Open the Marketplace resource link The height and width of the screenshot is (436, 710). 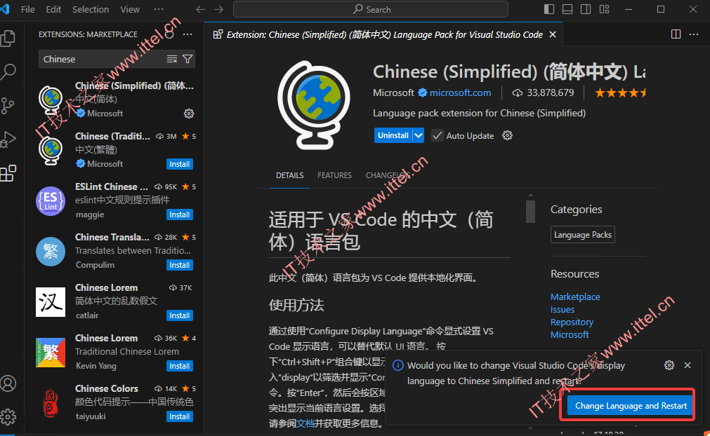tap(575, 297)
